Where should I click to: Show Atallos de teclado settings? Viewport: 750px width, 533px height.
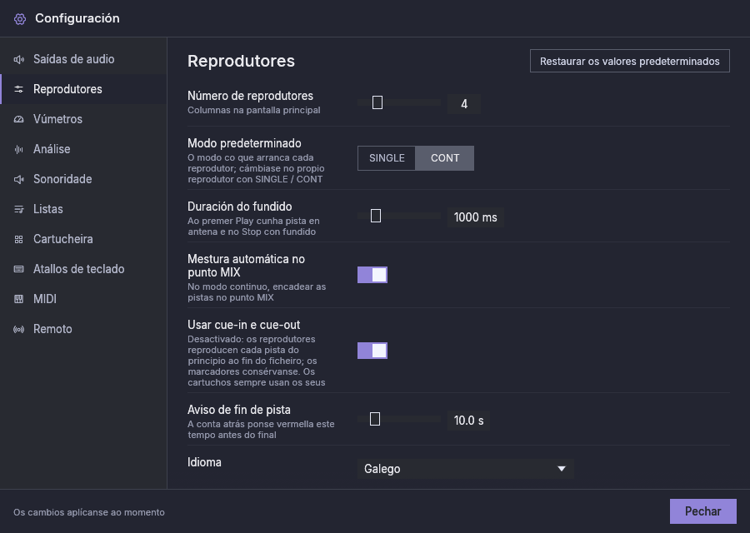[x=83, y=269]
